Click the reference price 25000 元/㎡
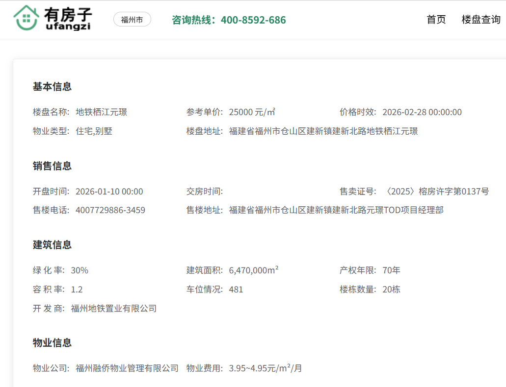Viewport: 506px width, 387px height. coord(252,112)
